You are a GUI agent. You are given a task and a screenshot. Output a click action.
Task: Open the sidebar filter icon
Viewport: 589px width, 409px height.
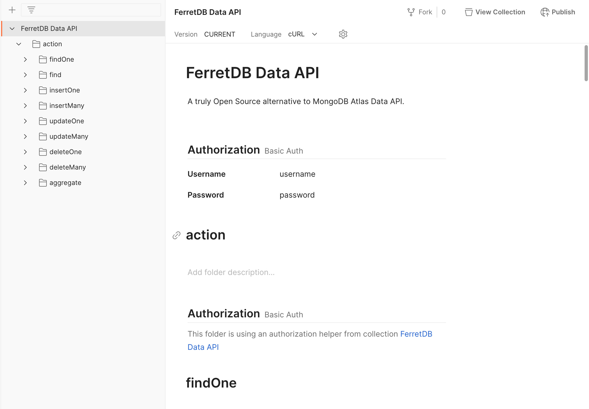coord(32,10)
